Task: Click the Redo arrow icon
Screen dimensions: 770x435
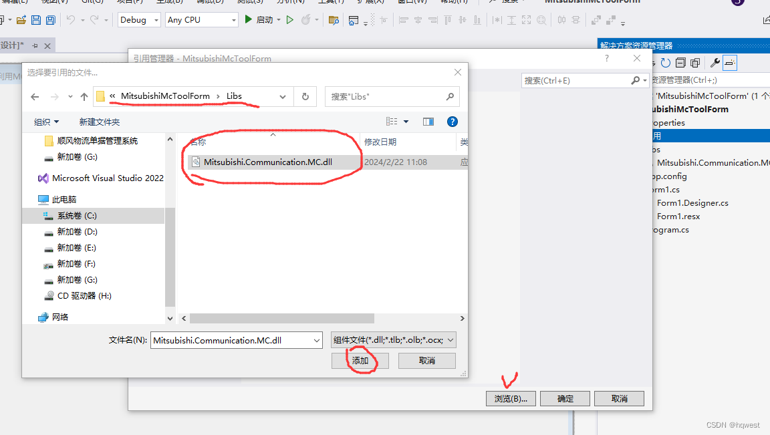Action: 94,20
